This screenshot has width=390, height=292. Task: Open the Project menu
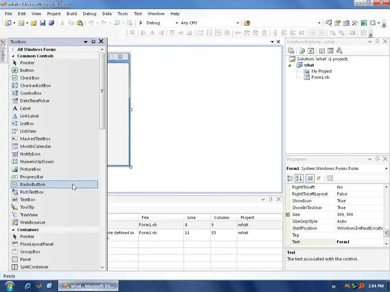[x=54, y=14]
